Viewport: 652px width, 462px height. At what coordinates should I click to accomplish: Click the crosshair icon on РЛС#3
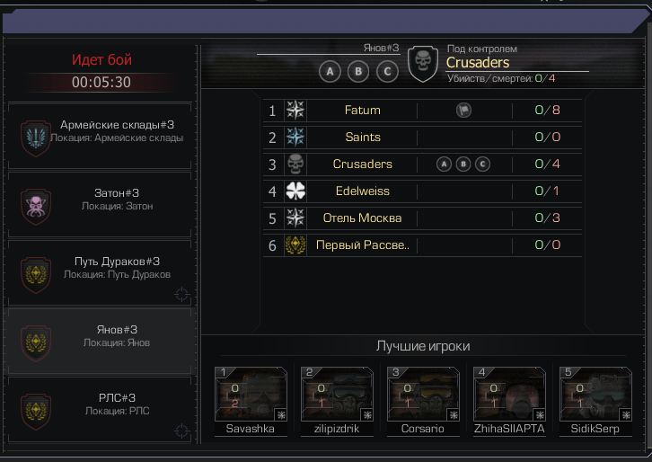(x=182, y=431)
